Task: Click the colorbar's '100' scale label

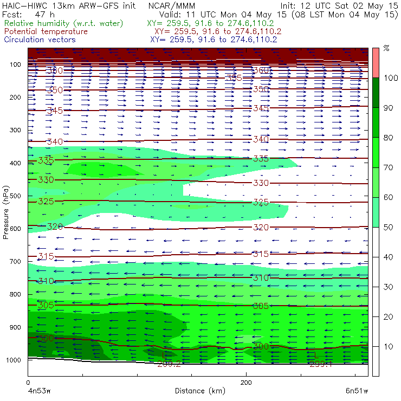Action: tap(391, 77)
